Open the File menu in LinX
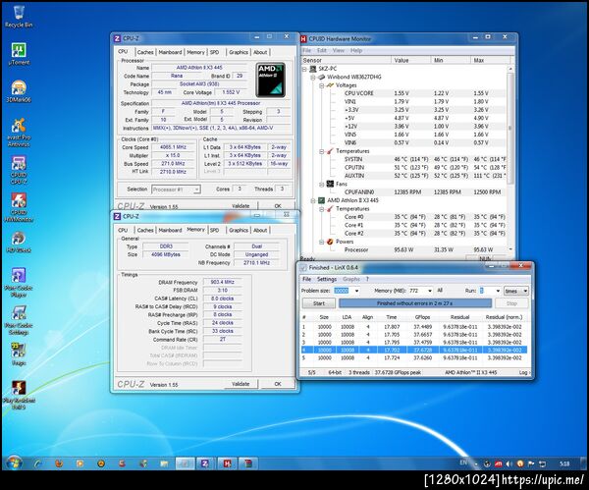589x490 pixels. (307, 279)
